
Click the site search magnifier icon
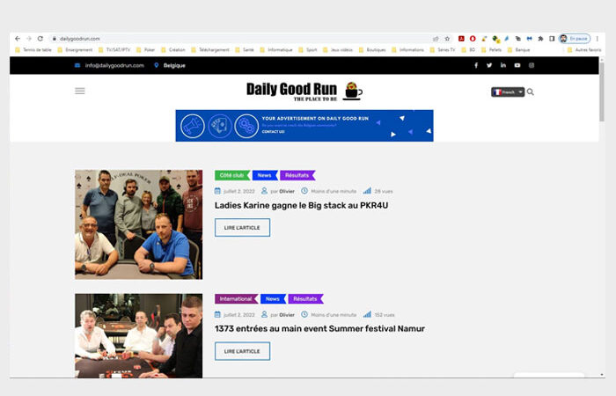pos(531,92)
